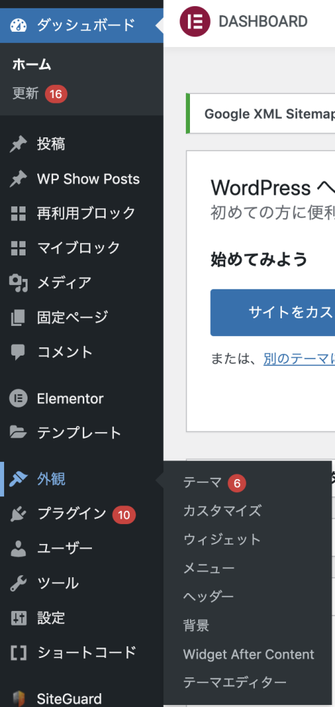
Task: Click the pushpin icon beside 投稿
Action: coord(19,145)
